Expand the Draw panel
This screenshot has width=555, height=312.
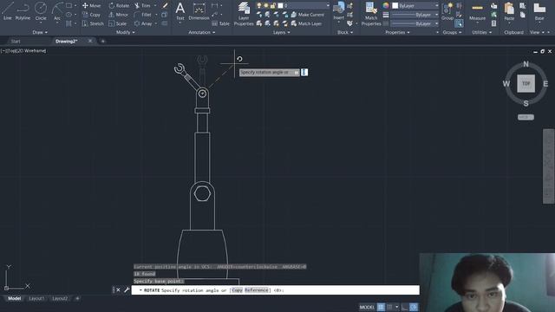click(40, 32)
